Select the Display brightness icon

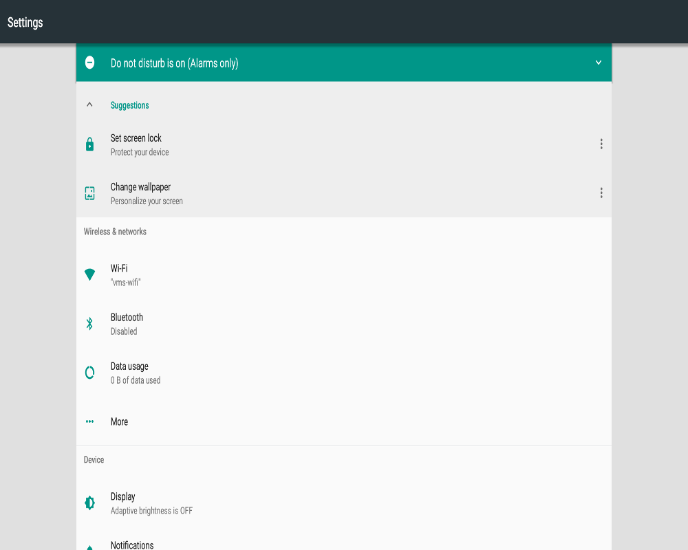click(89, 502)
